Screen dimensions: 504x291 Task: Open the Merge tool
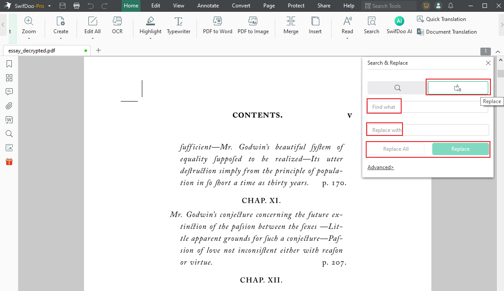coord(290,25)
